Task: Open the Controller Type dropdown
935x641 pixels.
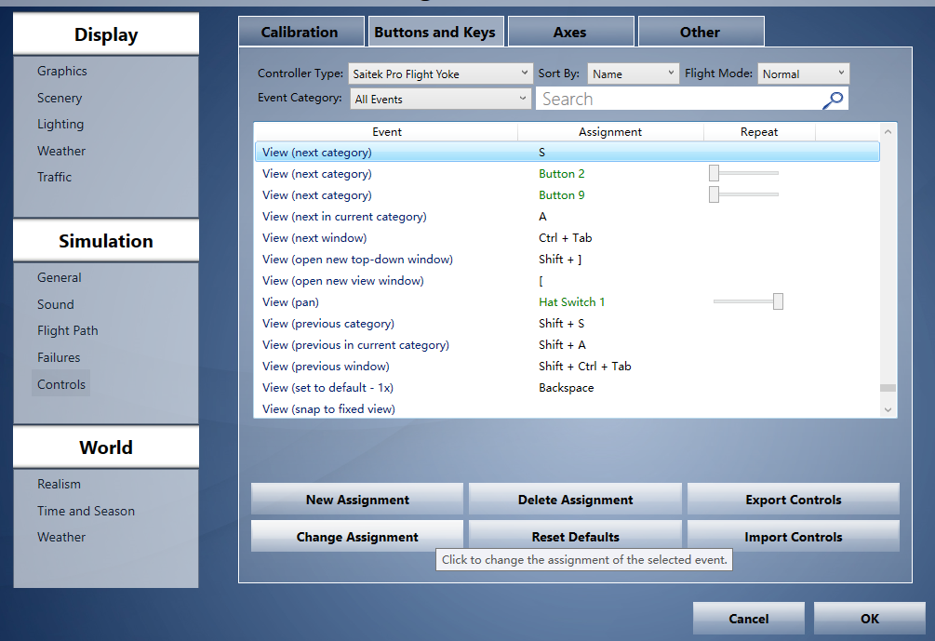Action: coord(440,73)
